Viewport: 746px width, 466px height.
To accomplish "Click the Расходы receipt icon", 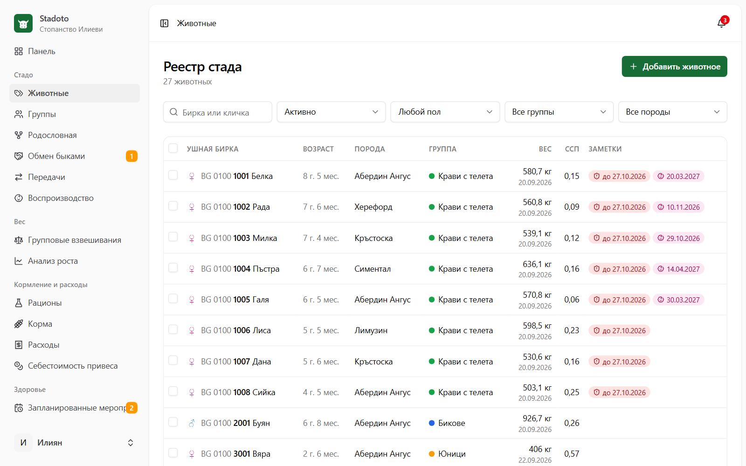I will pos(19,345).
